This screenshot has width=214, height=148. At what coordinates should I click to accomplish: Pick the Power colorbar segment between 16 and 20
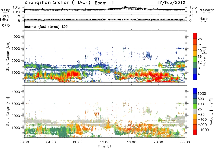[195, 53]
